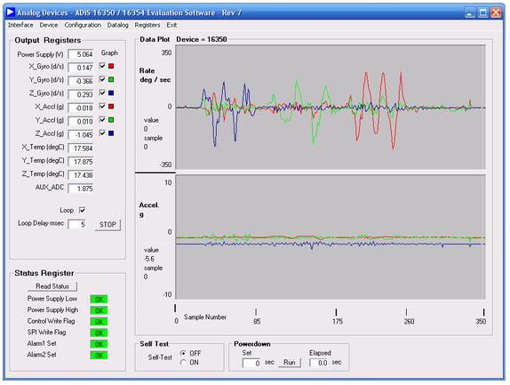Toggle X_Gyro graph checkbox
Image resolution: width=510 pixels, height=385 pixels.
102,66
